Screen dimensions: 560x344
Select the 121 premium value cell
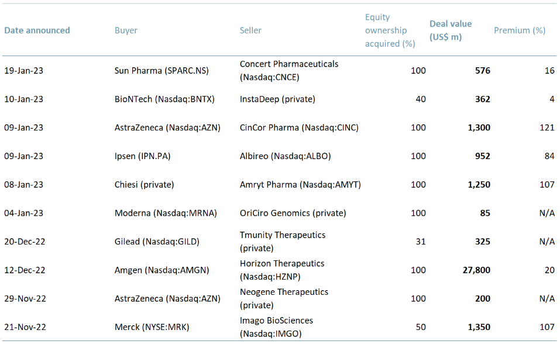coord(547,128)
